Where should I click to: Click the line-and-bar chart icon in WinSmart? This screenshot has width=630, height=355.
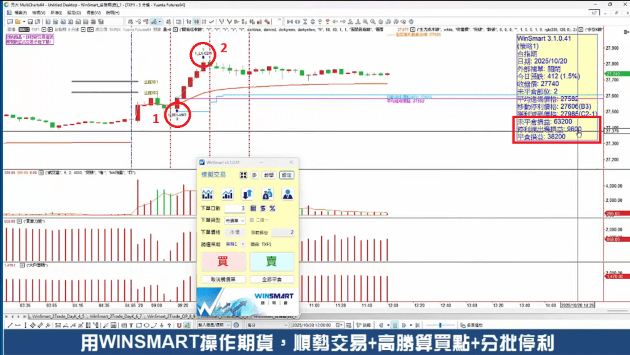click(208, 194)
